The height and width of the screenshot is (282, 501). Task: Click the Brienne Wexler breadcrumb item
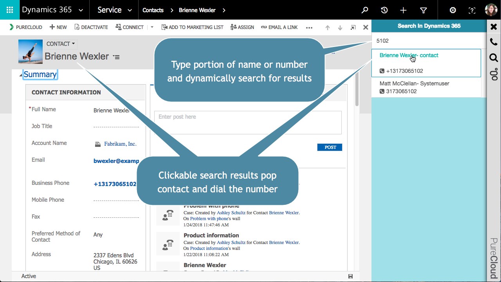[197, 10]
